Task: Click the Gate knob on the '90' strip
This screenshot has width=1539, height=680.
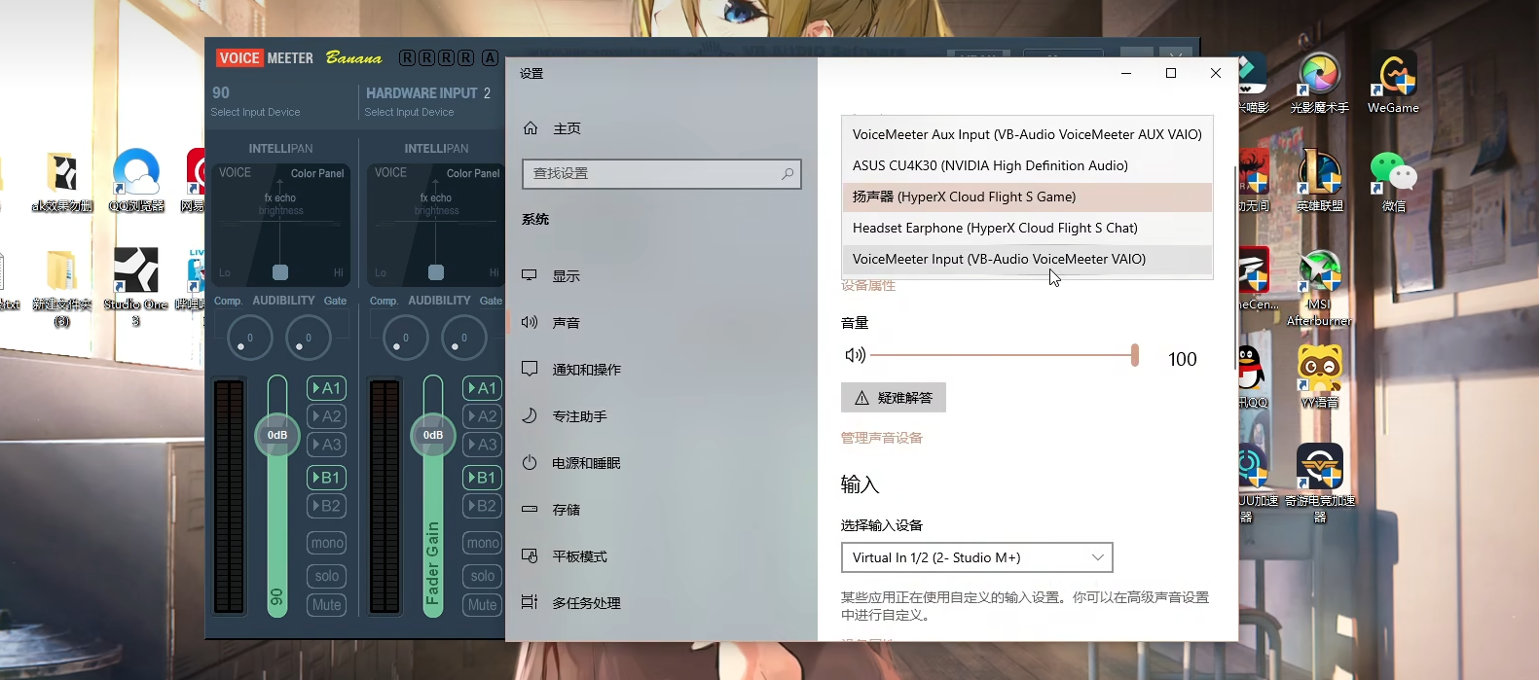Action: [x=308, y=339]
